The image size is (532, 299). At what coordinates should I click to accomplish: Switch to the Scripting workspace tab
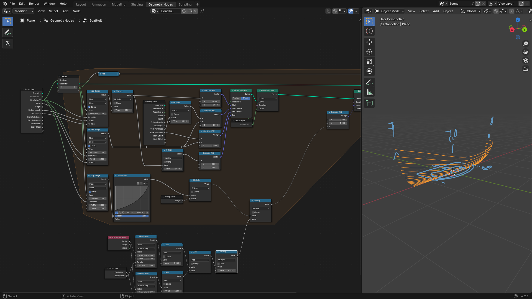(x=185, y=4)
